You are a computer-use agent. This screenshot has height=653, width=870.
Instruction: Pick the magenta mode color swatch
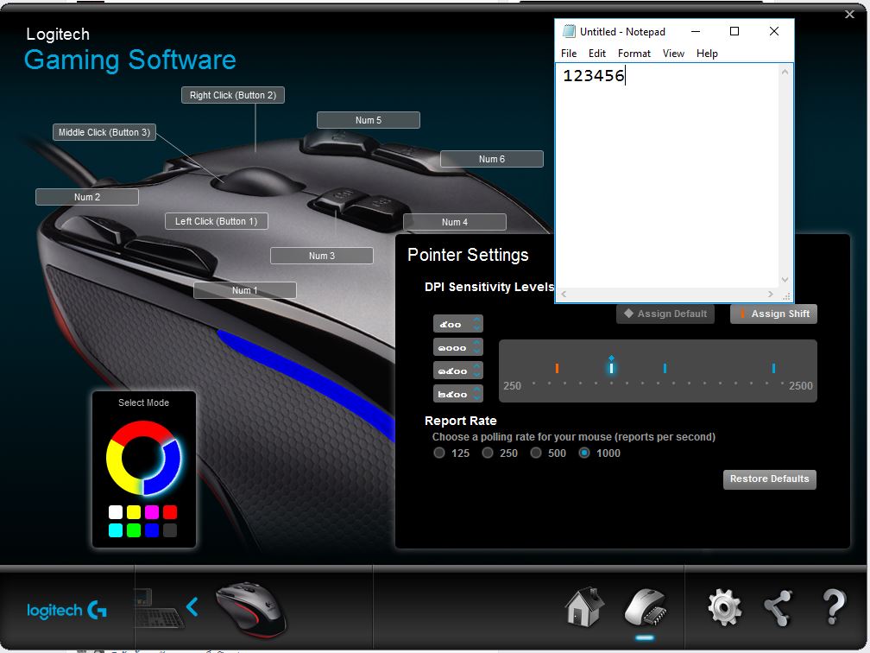(152, 512)
